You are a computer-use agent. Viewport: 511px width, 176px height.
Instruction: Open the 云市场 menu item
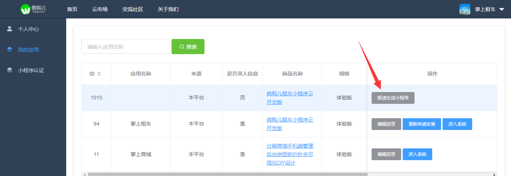(x=100, y=9)
